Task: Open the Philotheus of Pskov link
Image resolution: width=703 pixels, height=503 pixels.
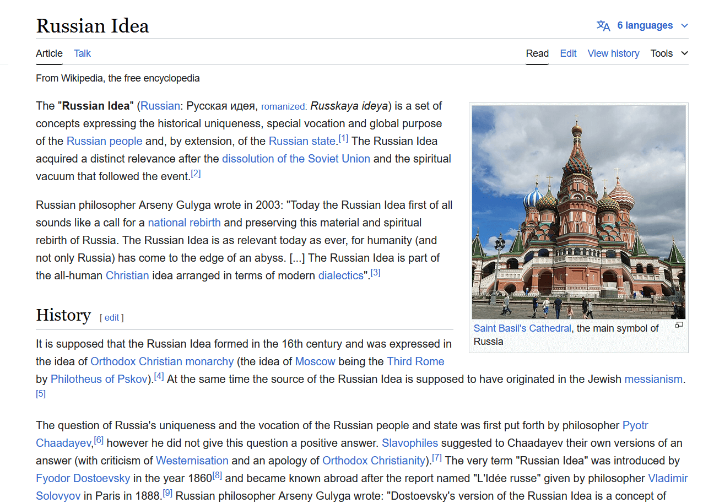Action: pyautogui.click(x=99, y=379)
